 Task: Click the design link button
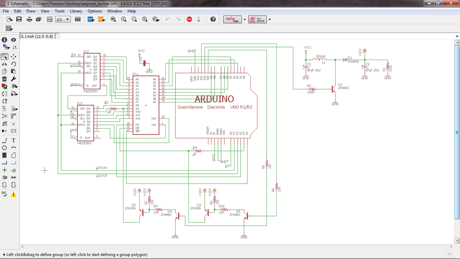pyautogui.click(x=232, y=19)
